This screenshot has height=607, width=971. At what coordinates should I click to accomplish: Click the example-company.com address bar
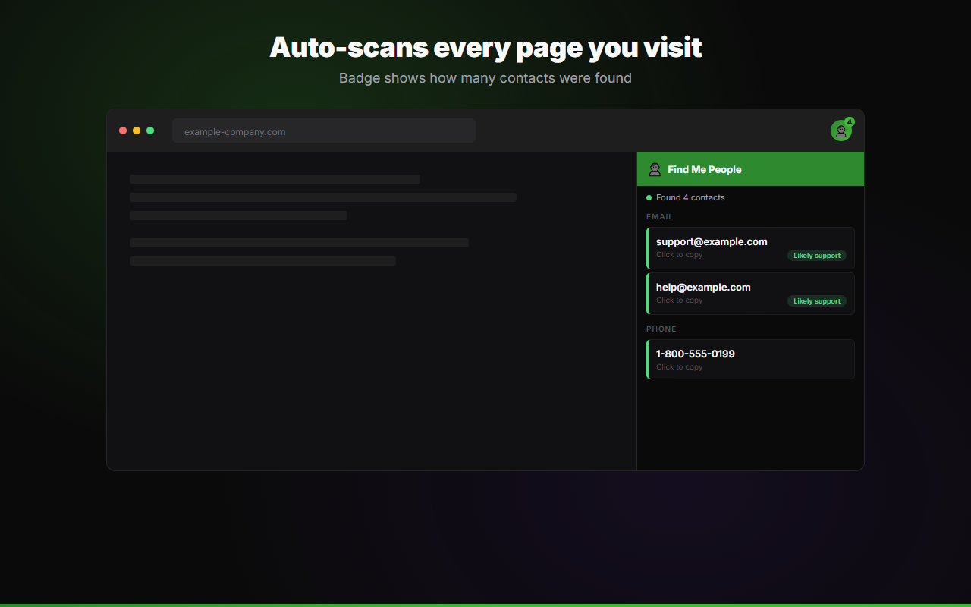[324, 131]
